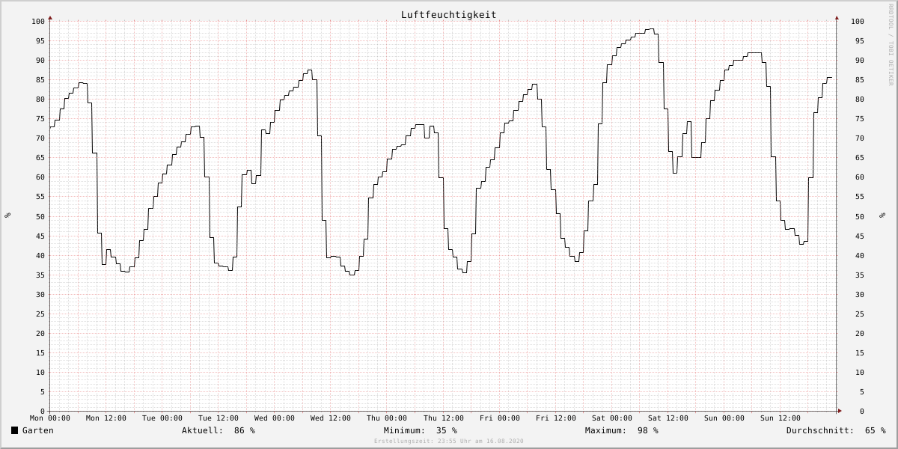Click the Mon 12:00 time axis label
898x449 pixels.
click(106, 418)
